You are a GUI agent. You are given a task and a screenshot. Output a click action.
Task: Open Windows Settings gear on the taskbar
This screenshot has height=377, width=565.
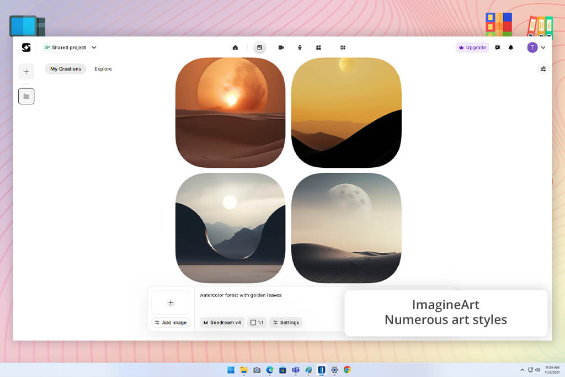coord(334,370)
